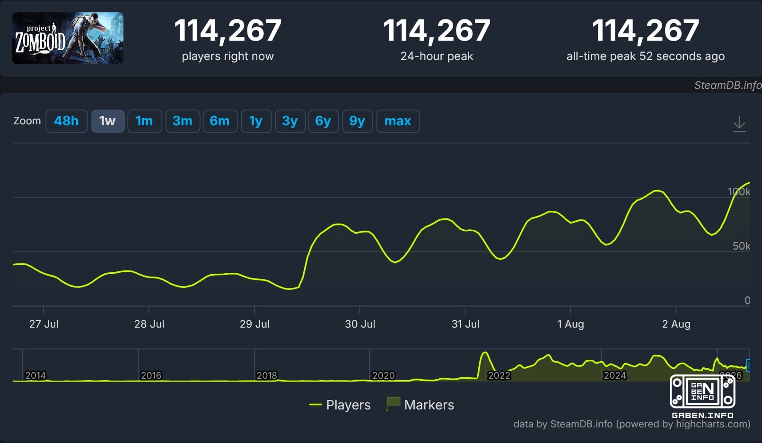Select the 48h zoom range
The width and height of the screenshot is (762, 443).
66,121
